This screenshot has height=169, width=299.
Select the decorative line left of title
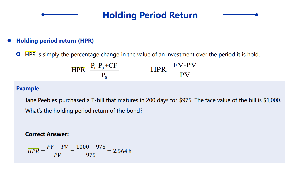[60, 15]
